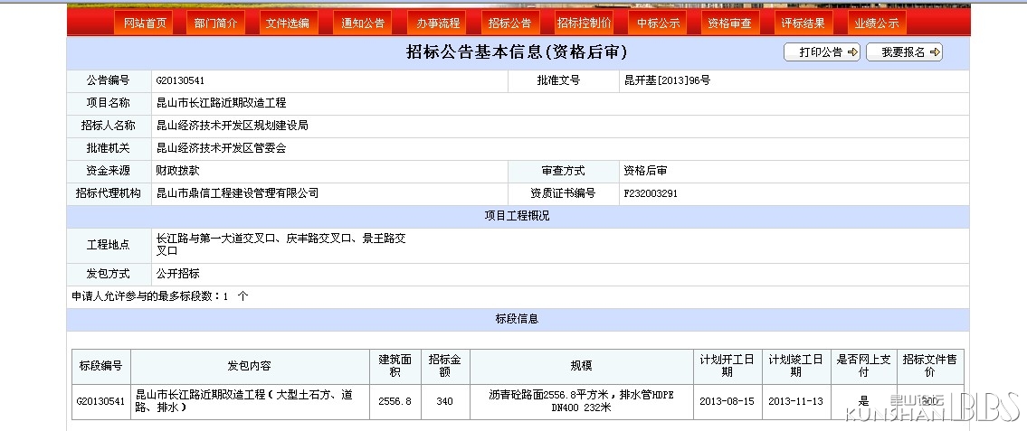Select the text 申请人允许参与的最多标段数
The image size is (1027, 431).
pos(142,296)
